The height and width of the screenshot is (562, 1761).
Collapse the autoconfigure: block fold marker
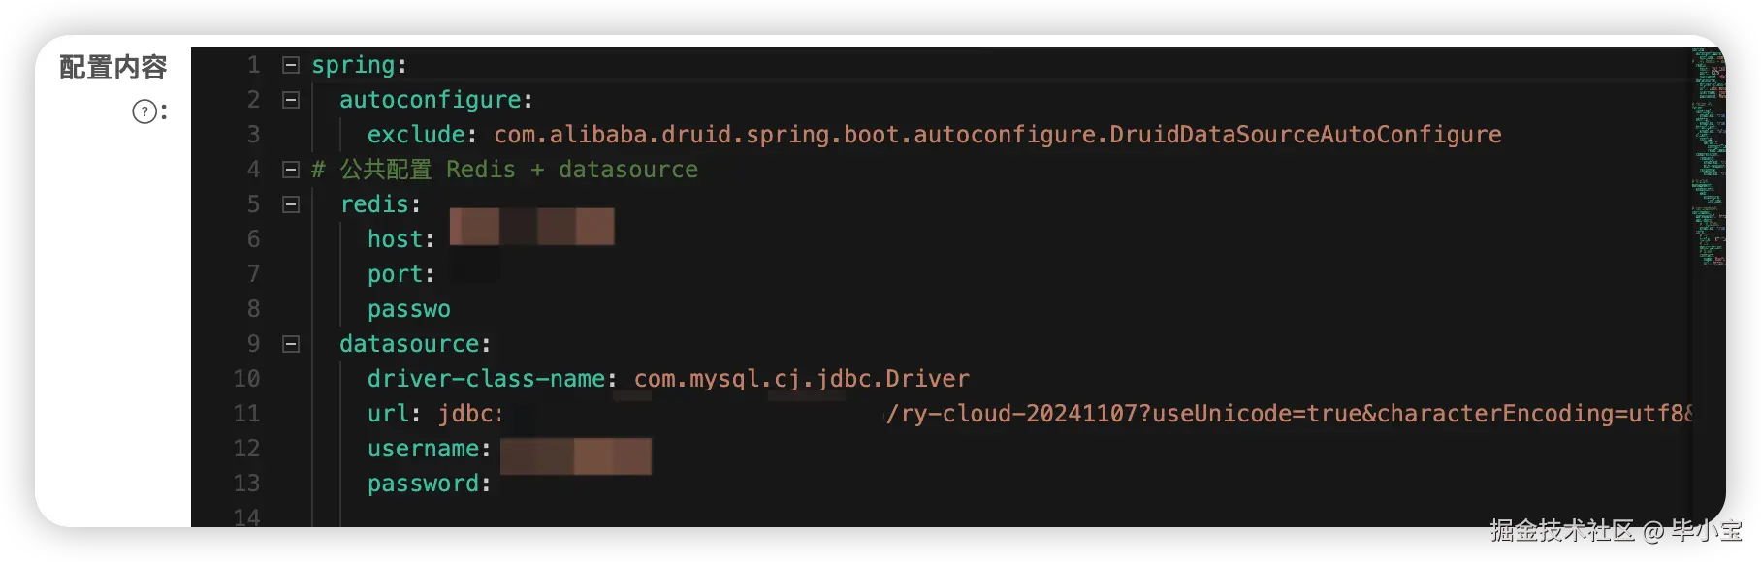(290, 100)
